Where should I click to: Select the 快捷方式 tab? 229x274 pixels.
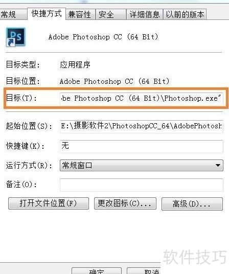click(47, 14)
